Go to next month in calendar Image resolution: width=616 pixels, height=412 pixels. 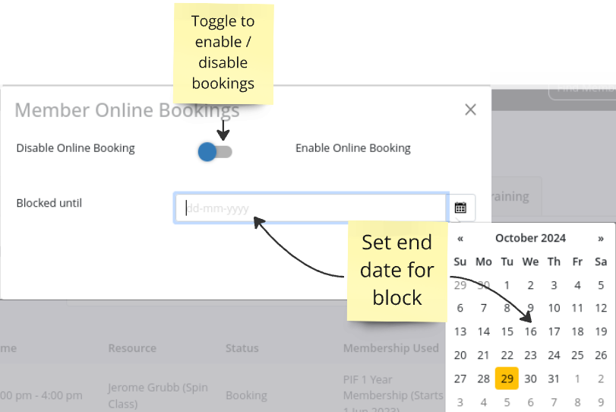pos(601,238)
